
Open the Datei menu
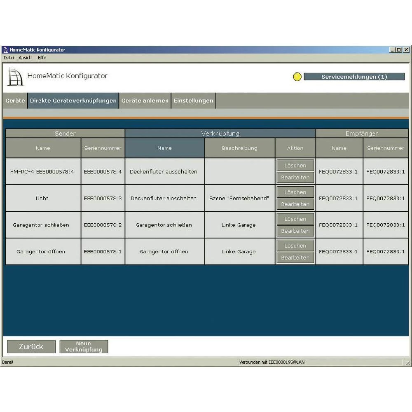pyautogui.click(x=9, y=58)
